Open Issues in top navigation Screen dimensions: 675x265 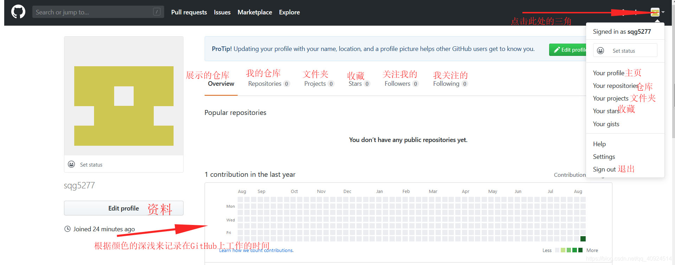222,12
